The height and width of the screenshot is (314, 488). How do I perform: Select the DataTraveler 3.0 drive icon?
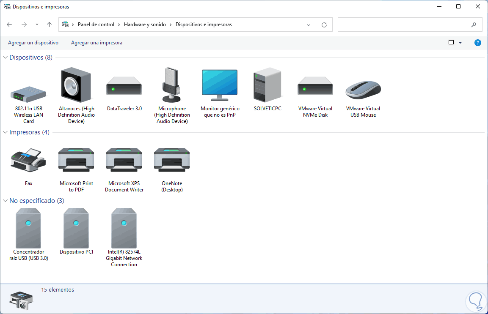point(124,86)
